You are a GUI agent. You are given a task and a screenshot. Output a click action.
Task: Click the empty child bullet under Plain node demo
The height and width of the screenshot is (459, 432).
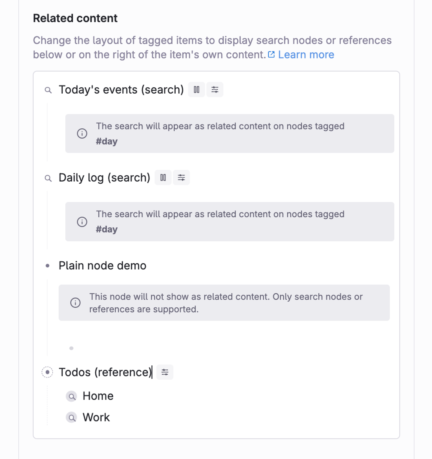click(x=71, y=348)
